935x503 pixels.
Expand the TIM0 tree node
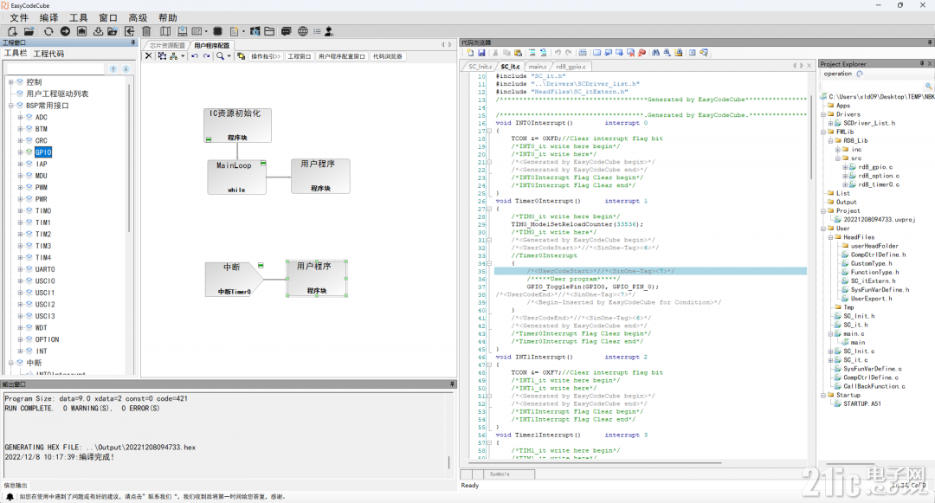click(20, 210)
